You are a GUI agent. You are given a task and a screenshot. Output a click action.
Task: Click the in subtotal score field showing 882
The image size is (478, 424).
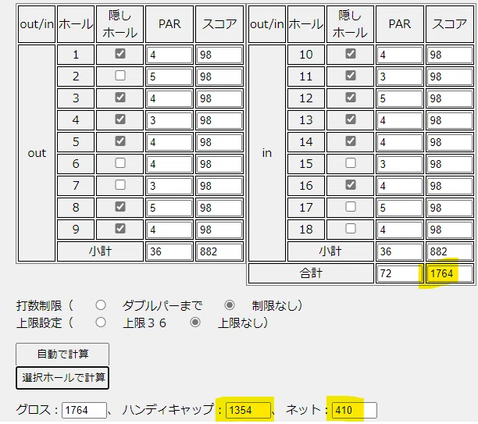tap(450, 251)
